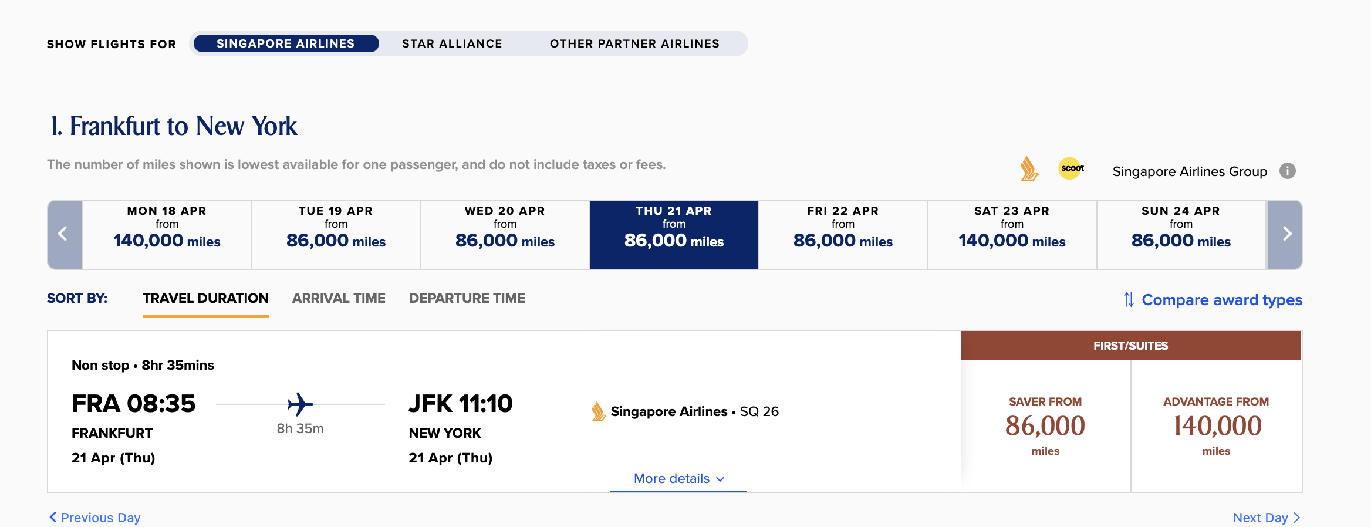Click the right arrow of date carousel
Image resolution: width=1371 pixels, height=527 pixels.
(x=1285, y=234)
